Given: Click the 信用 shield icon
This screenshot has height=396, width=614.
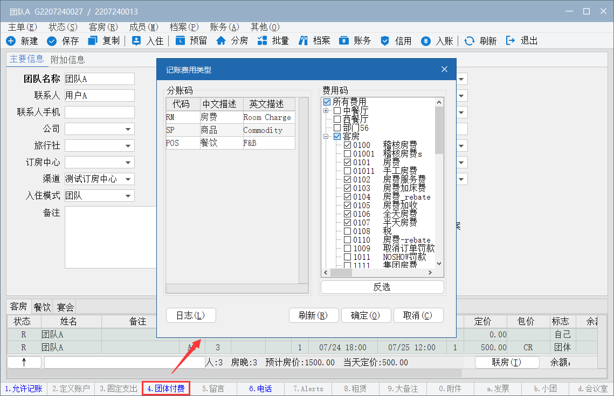Looking at the screenshot, I should (385, 41).
